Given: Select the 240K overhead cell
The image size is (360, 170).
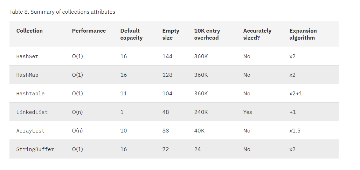Looking at the screenshot, I should coord(201,112).
